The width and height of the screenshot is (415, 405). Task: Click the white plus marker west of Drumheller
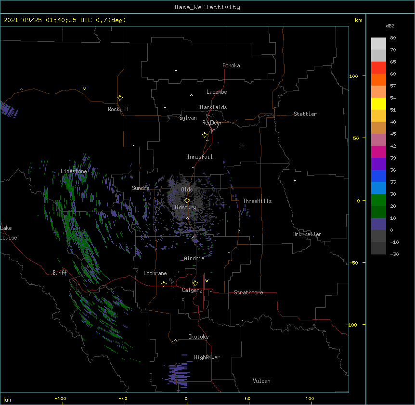[x=295, y=180]
